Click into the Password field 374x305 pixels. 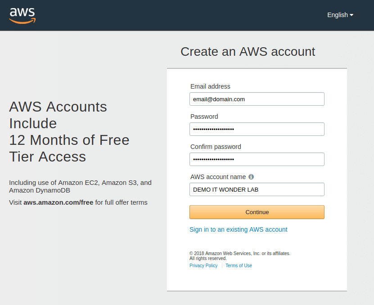(257, 129)
